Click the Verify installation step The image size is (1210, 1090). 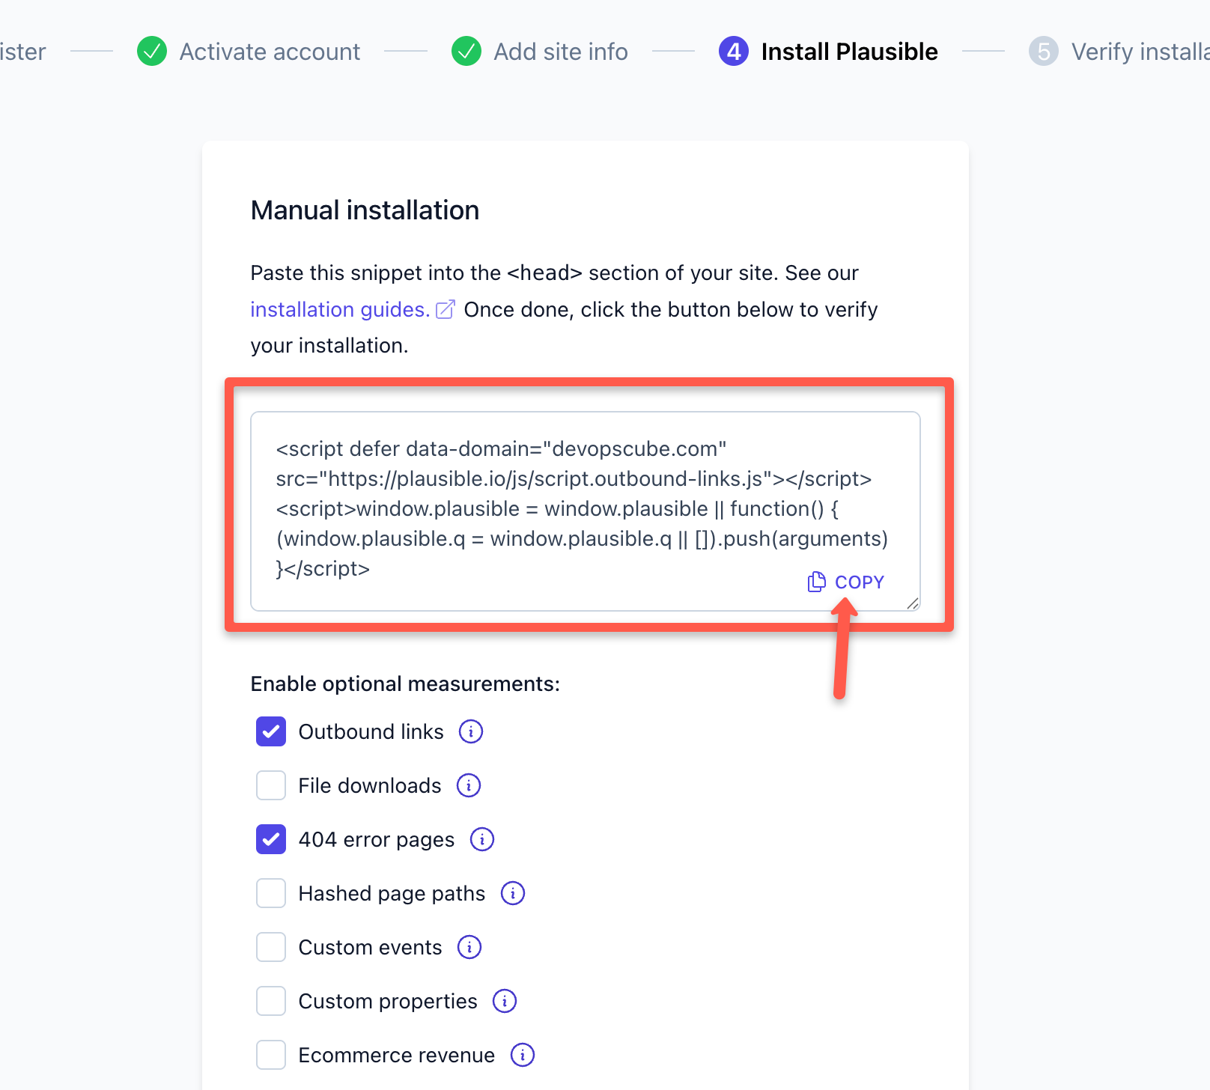coord(1131,51)
